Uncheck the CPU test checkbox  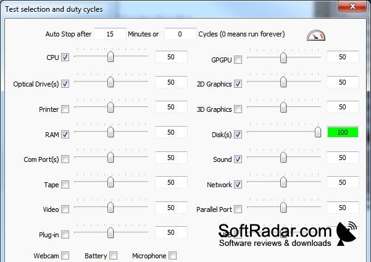point(65,57)
